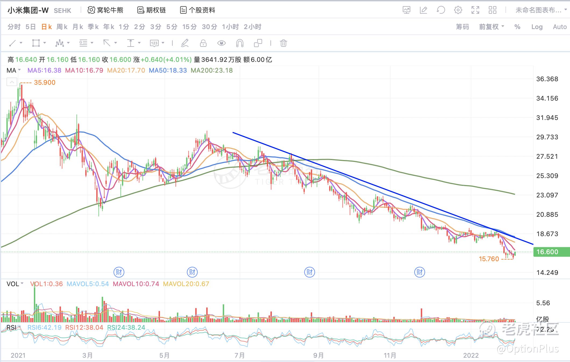Open the 前复权 adjustment dropdown

(x=491, y=27)
